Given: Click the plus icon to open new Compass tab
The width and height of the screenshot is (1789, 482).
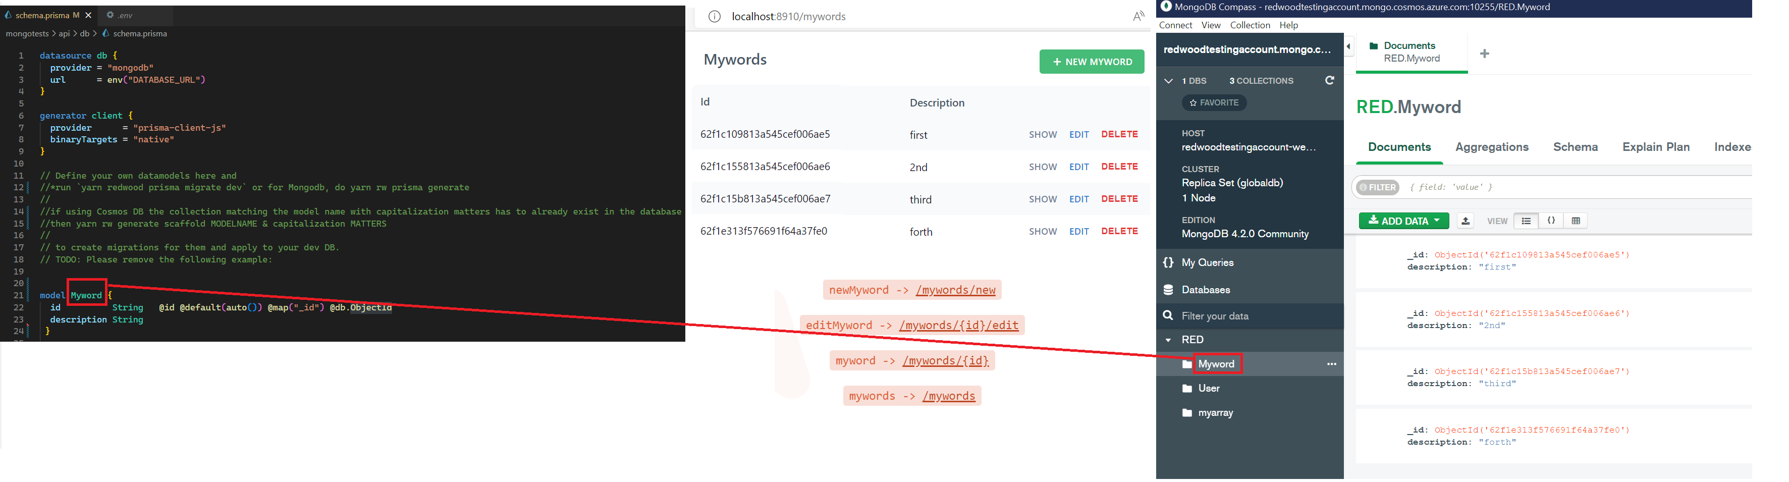Looking at the screenshot, I should (1484, 53).
